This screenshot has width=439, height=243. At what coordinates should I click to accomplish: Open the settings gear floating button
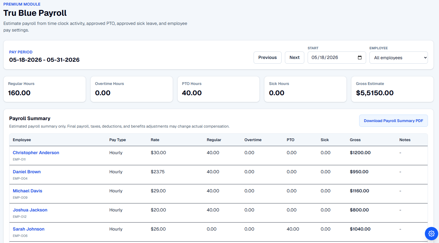point(431,234)
